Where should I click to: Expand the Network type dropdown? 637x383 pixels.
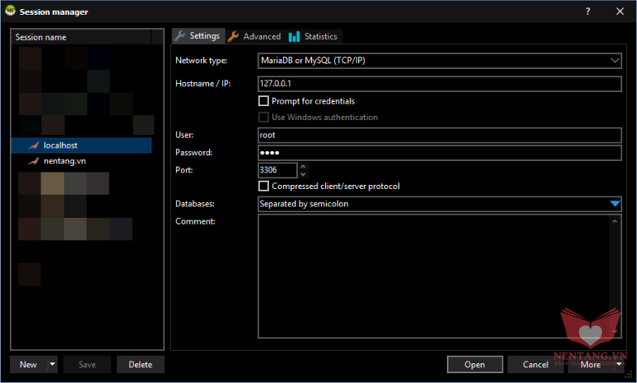[614, 61]
